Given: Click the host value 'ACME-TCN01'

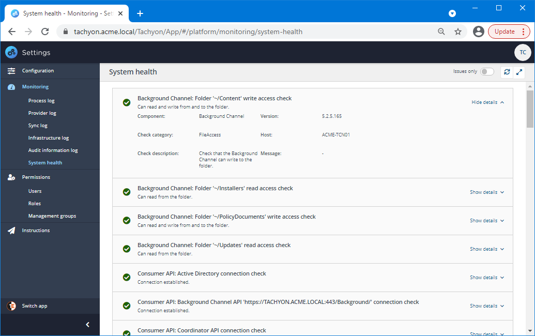Looking at the screenshot, I should point(336,135).
